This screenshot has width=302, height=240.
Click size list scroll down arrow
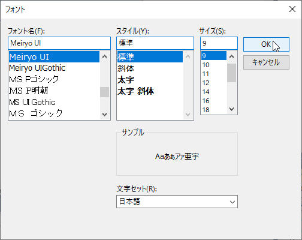pyautogui.click(x=231, y=109)
